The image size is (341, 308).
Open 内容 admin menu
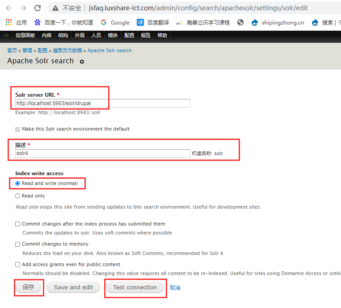[46, 35]
